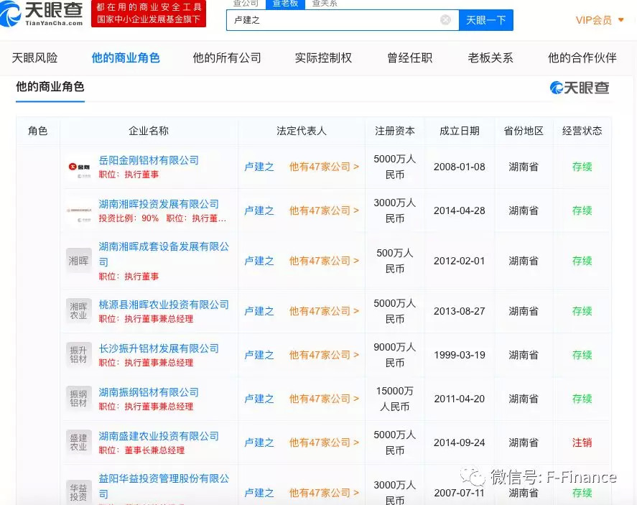The width and height of the screenshot is (637, 505).
Task: Click the TianYanCha logo at top left
Action: (x=42, y=14)
